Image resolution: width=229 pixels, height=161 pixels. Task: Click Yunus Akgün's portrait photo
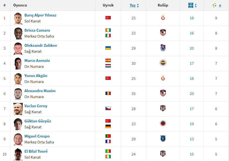coord(18,79)
